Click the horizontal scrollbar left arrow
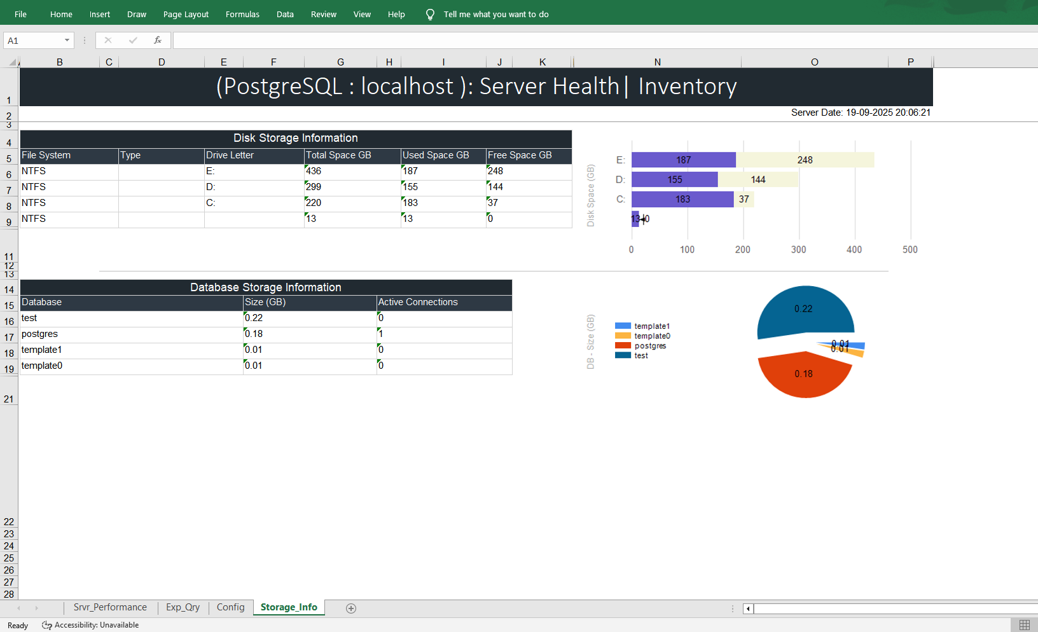This screenshot has width=1038, height=632. tap(749, 608)
